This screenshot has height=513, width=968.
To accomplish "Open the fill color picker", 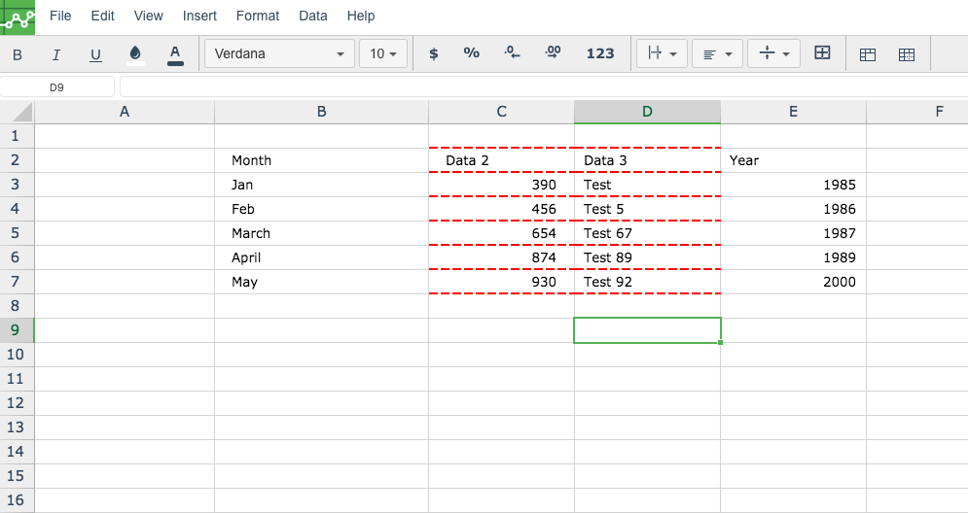I will [135, 54].
